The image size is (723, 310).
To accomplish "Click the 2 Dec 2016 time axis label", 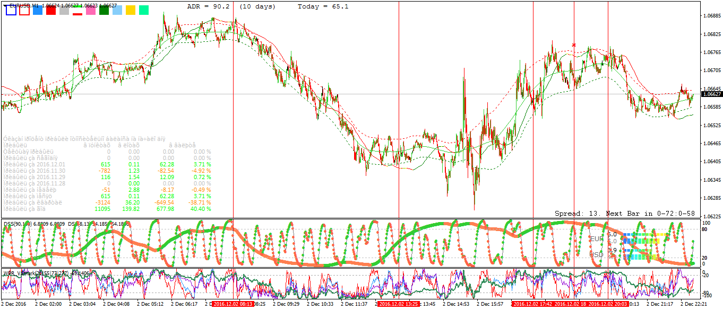I will [x=13, y=304].
